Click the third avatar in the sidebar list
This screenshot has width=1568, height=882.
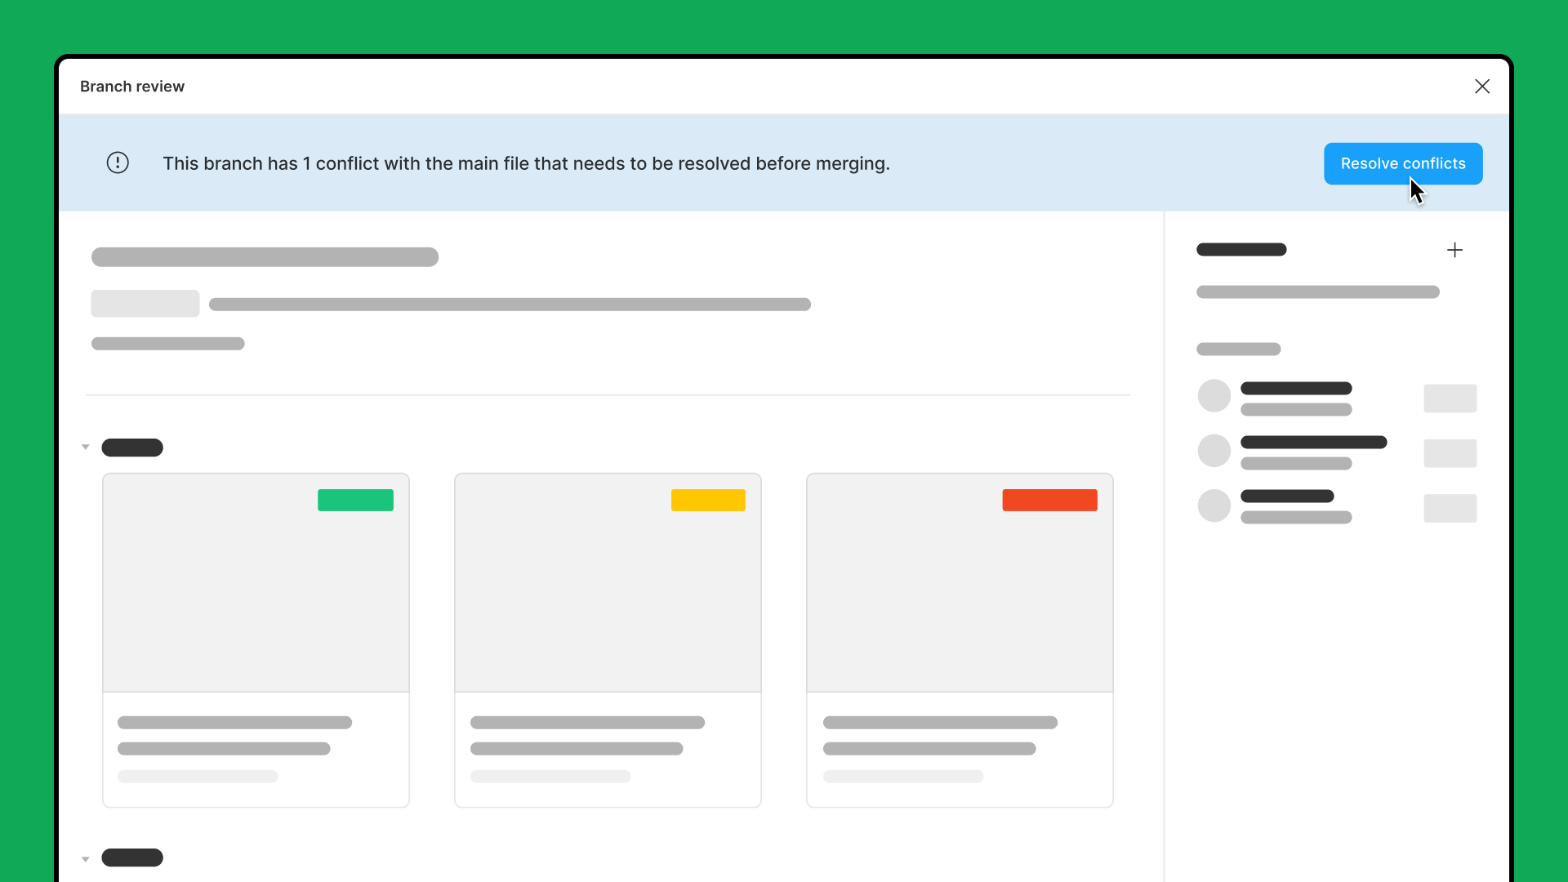click(1214, 505)
